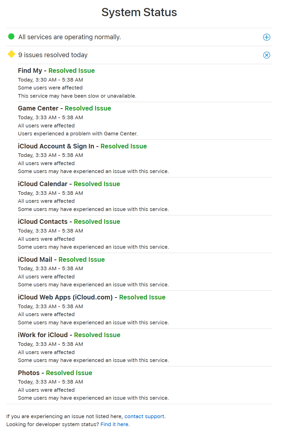
Task: Click the green status circle icon
Action: (x=11, y=37)
